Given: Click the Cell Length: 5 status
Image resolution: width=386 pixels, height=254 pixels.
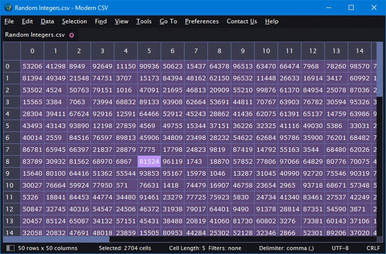Looking at the screenshot, I should pos(187,248).
